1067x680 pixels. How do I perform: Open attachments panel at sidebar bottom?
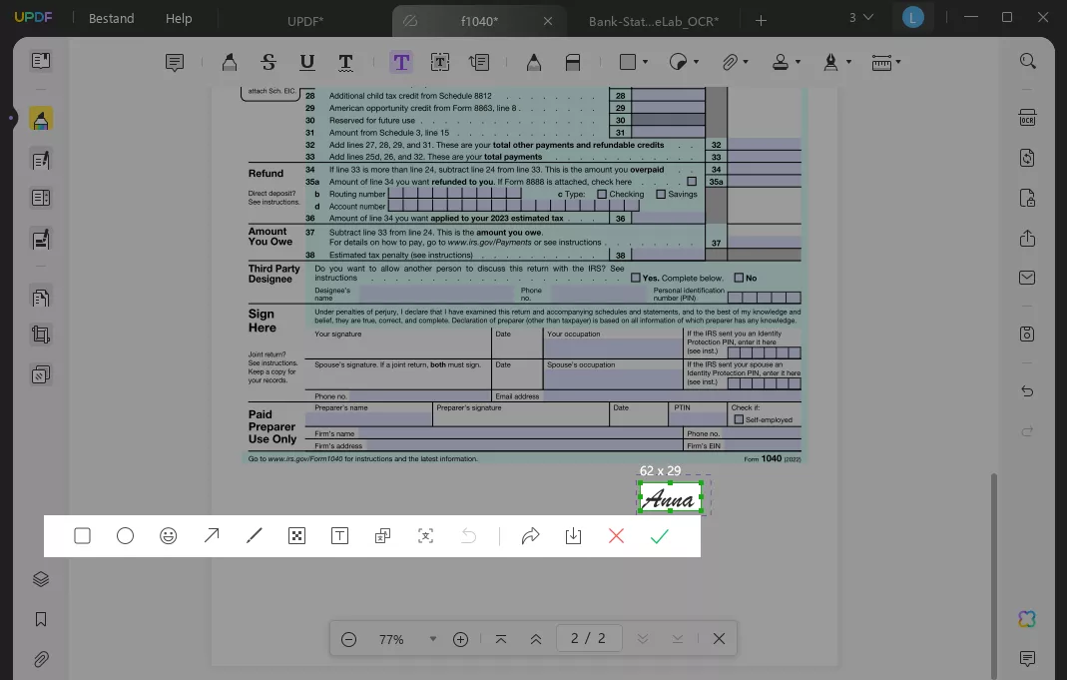point(41,660)
